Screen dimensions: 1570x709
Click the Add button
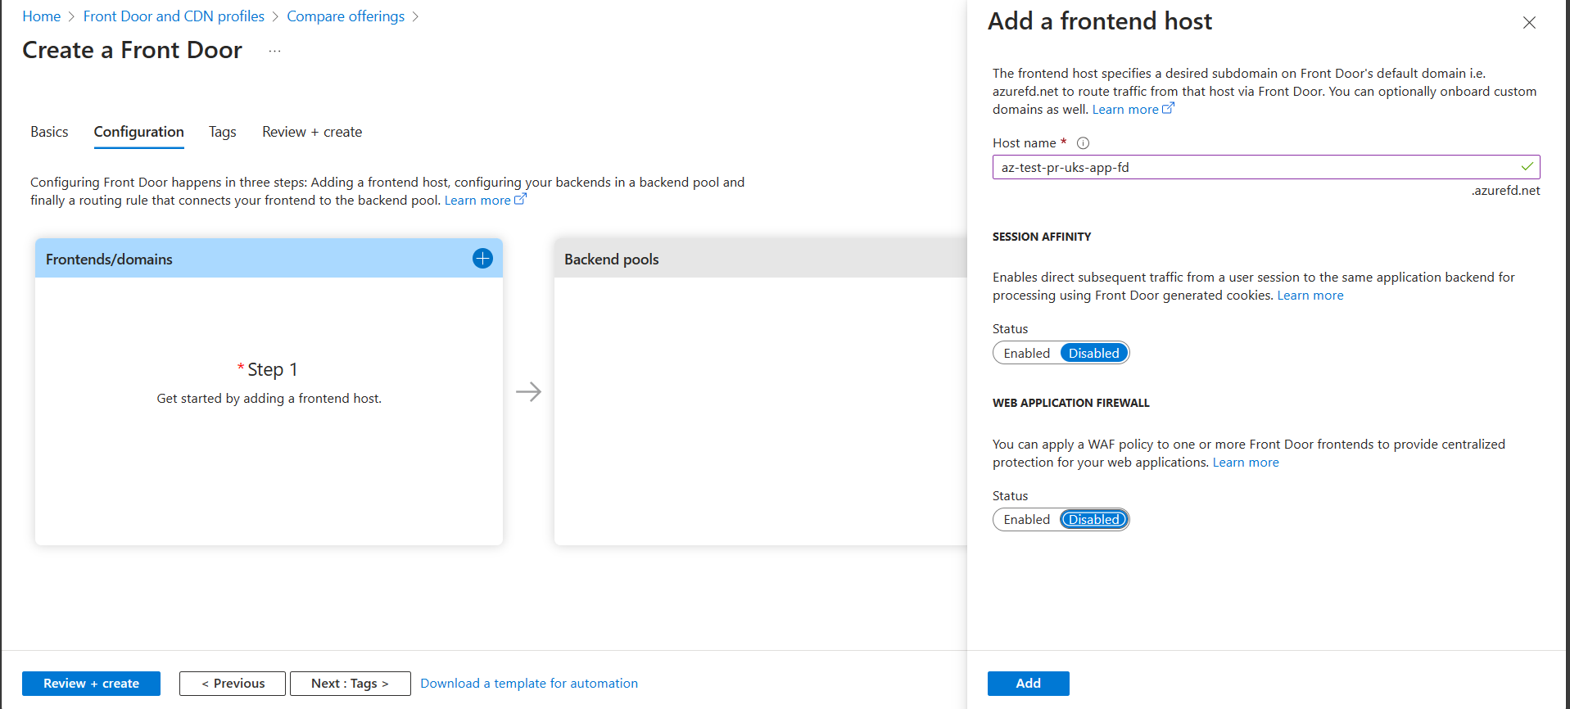[x=1028, y=684]
